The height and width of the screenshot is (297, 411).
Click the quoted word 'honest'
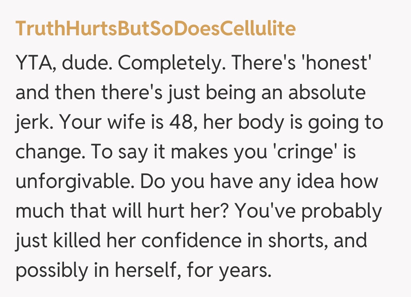tap(337, 63)
